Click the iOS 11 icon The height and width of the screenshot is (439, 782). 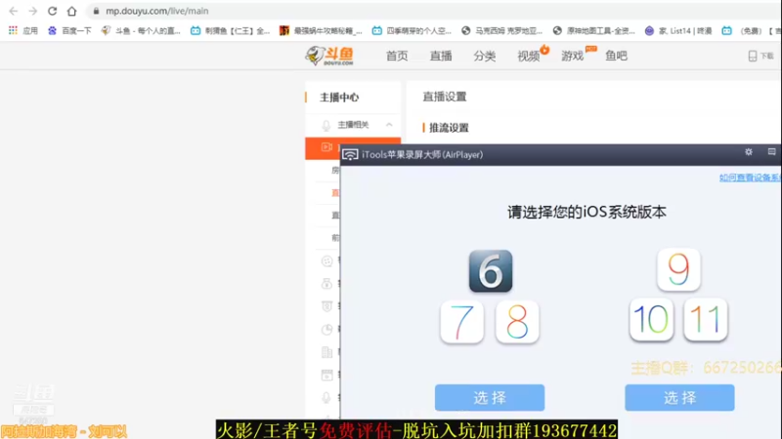(x=706, y=320)
